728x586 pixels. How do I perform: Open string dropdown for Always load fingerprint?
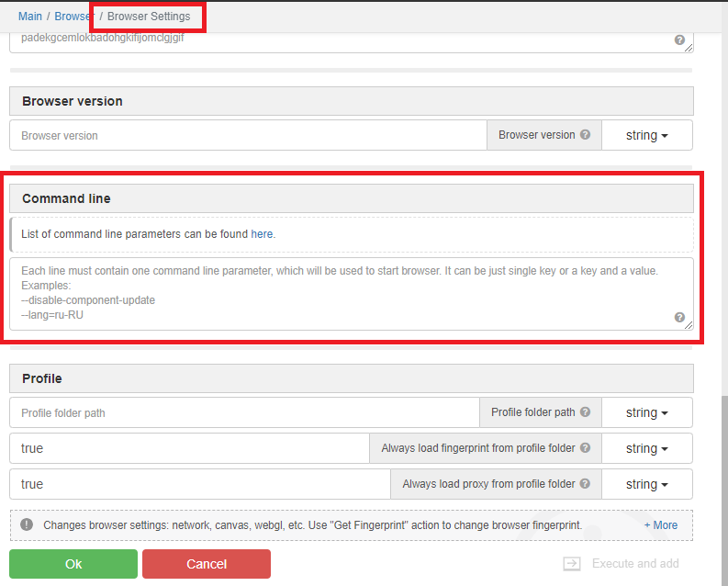coord(646,448)
